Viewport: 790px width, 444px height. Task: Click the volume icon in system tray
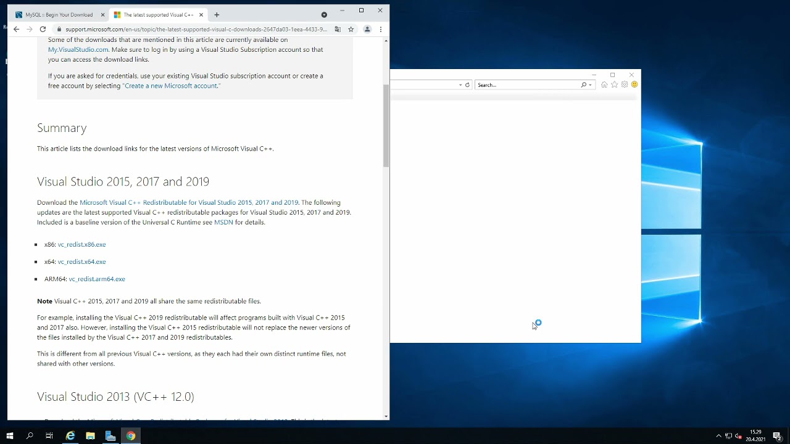[x=738, y=436]
